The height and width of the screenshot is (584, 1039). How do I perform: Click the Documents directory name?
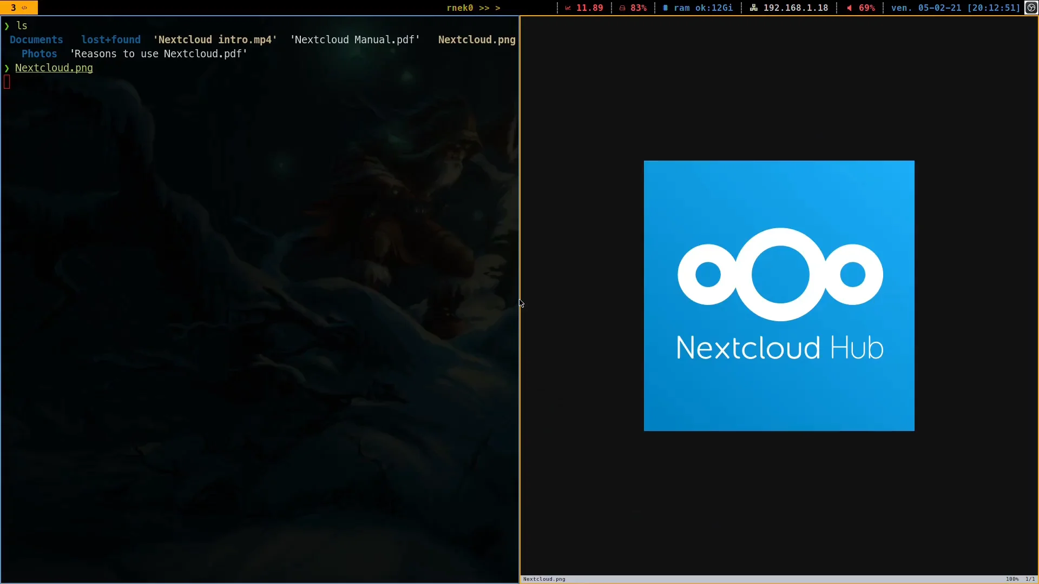click(x=36, y=39)
